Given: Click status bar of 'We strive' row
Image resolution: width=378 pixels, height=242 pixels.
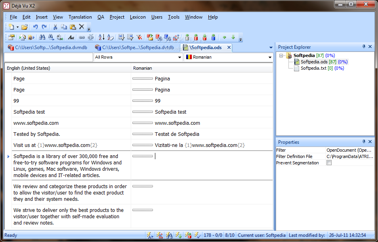Looking at the screenshot, I should click(x=143, y=210).
